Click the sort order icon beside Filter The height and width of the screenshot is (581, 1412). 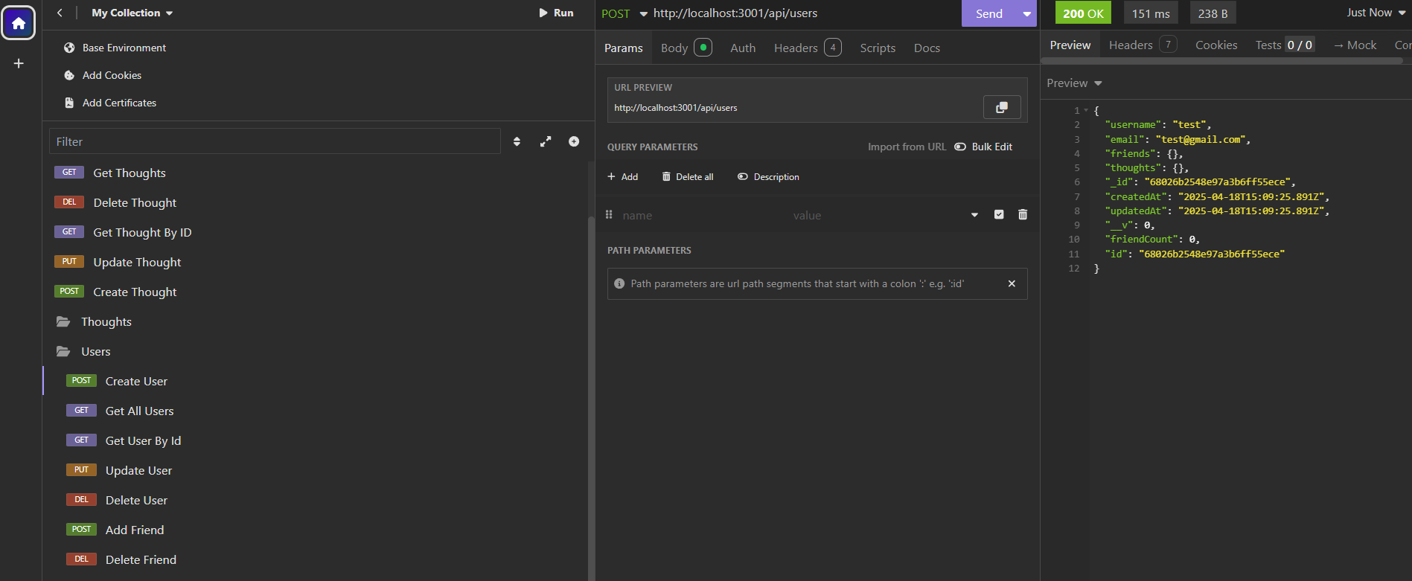point(517,141)
